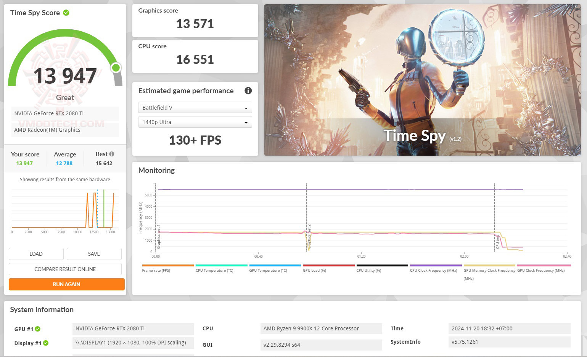This screenshot has width=587, height=357.
Task: Select the Your score column header
Action: coord(25,154)
